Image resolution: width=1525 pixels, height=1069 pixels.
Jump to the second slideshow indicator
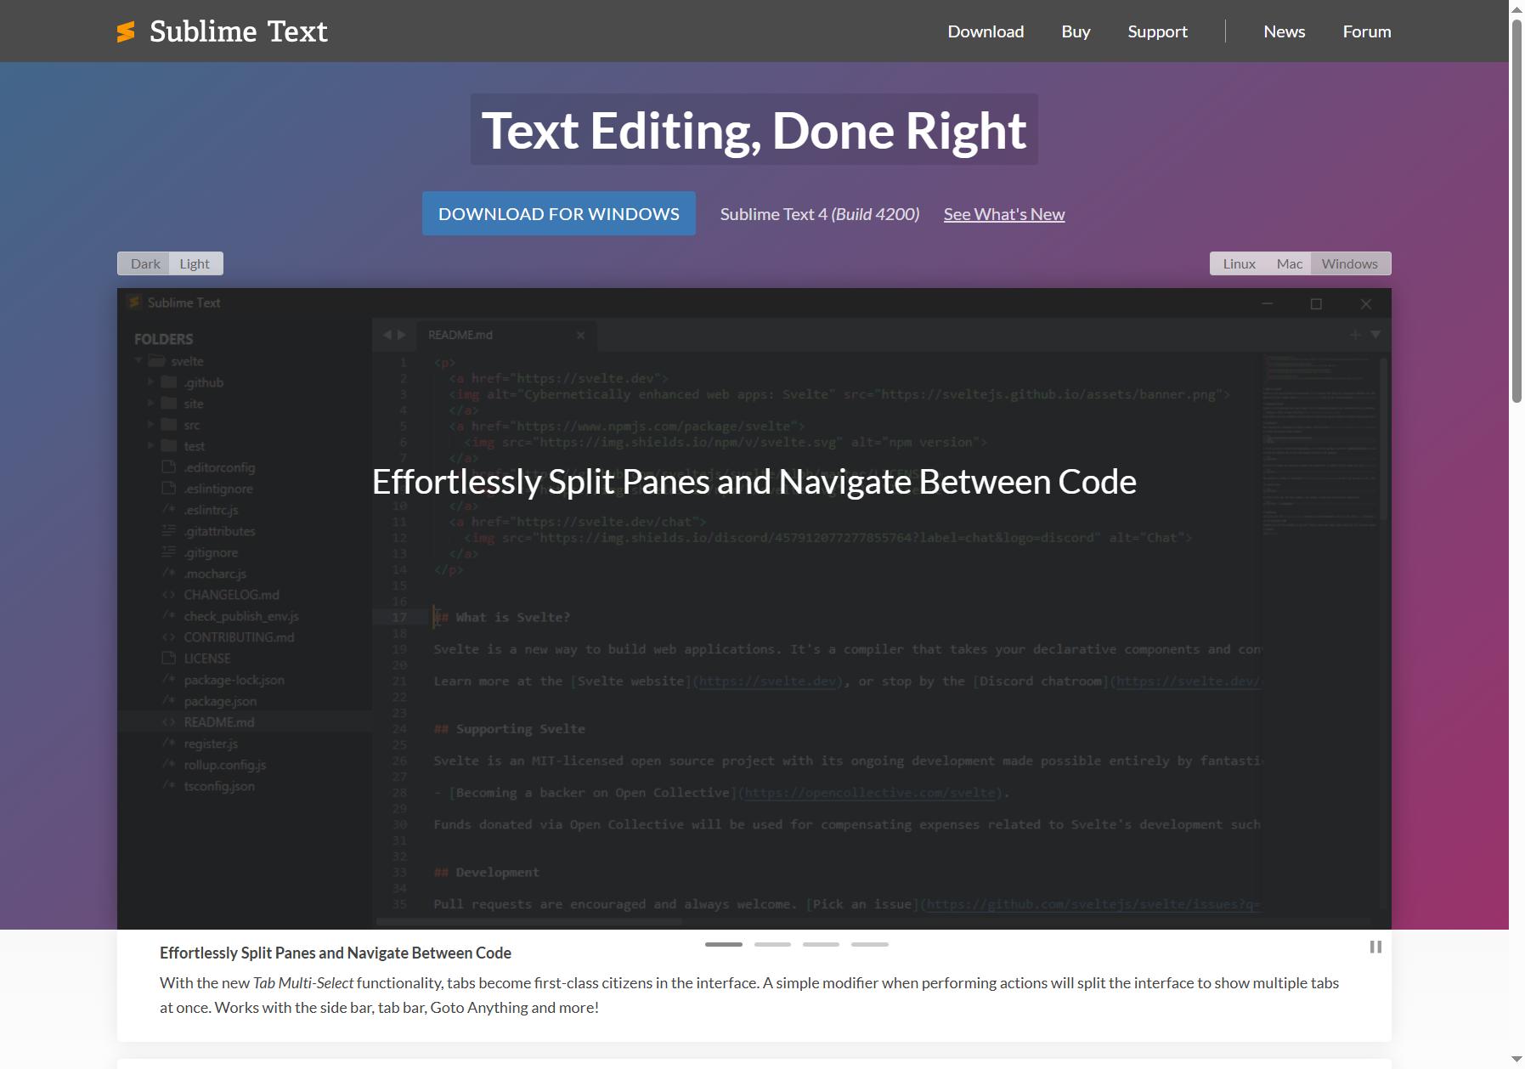(772, 944)
